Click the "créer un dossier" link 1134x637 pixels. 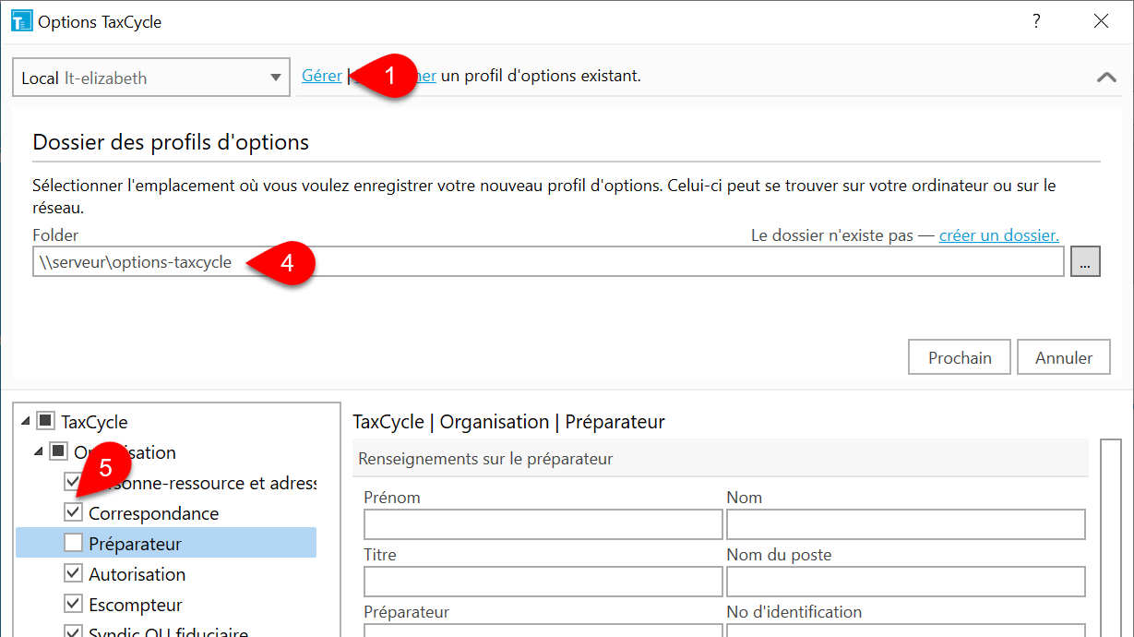point(999,235)
